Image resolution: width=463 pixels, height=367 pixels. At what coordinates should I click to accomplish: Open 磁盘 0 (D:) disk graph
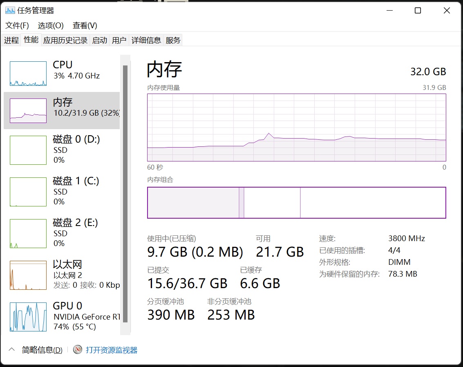pyautogui.click(x=28, y=150)
